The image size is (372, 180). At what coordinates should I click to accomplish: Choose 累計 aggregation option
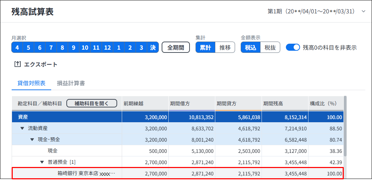pos(205,47)
